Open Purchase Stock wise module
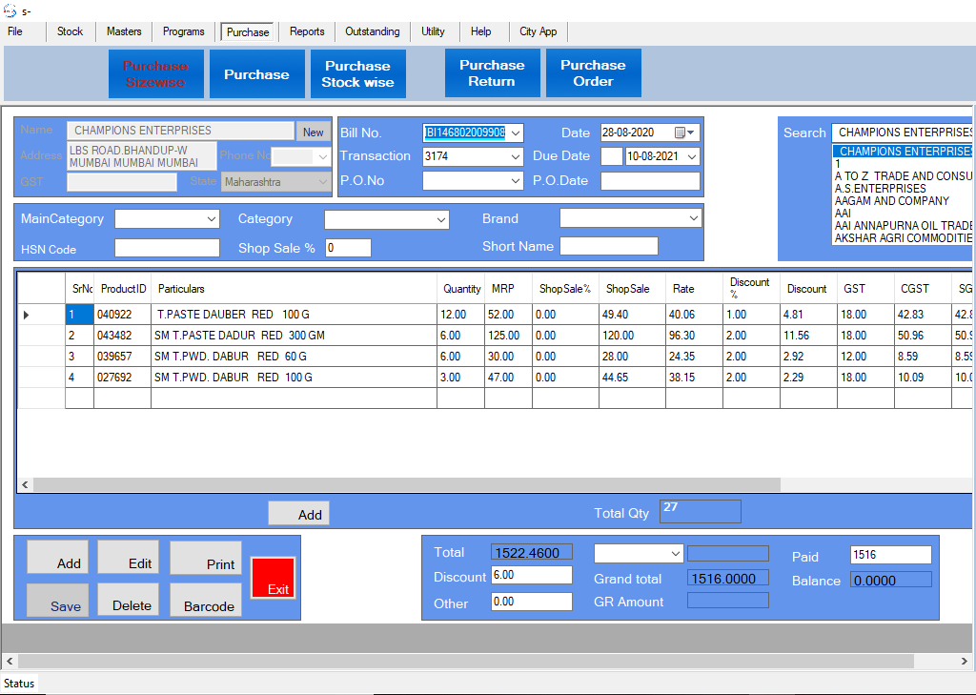 click(357, 73)
